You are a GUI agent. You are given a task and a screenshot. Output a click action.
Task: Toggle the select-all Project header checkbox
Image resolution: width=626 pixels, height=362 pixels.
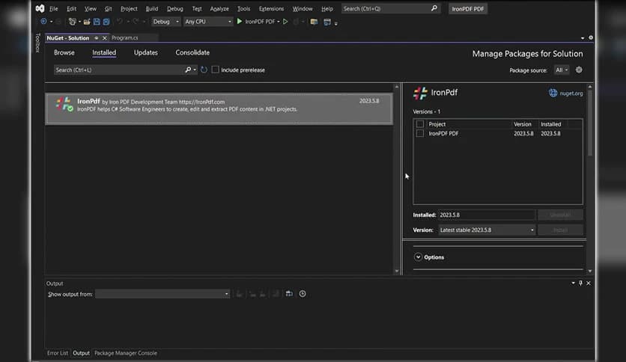click(420, 124)
